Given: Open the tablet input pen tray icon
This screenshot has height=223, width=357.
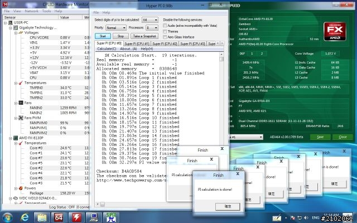Looking at the screenshot, I should [x=277, y=218].
